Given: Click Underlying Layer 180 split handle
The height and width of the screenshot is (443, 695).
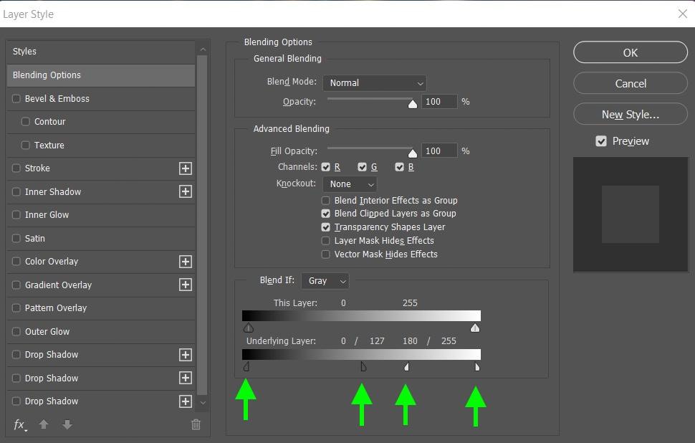Looking at the screenshot, I should tap(406, 366).
